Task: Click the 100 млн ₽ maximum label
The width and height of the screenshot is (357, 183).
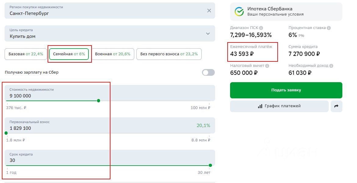Action: click(x=200, y=108)
